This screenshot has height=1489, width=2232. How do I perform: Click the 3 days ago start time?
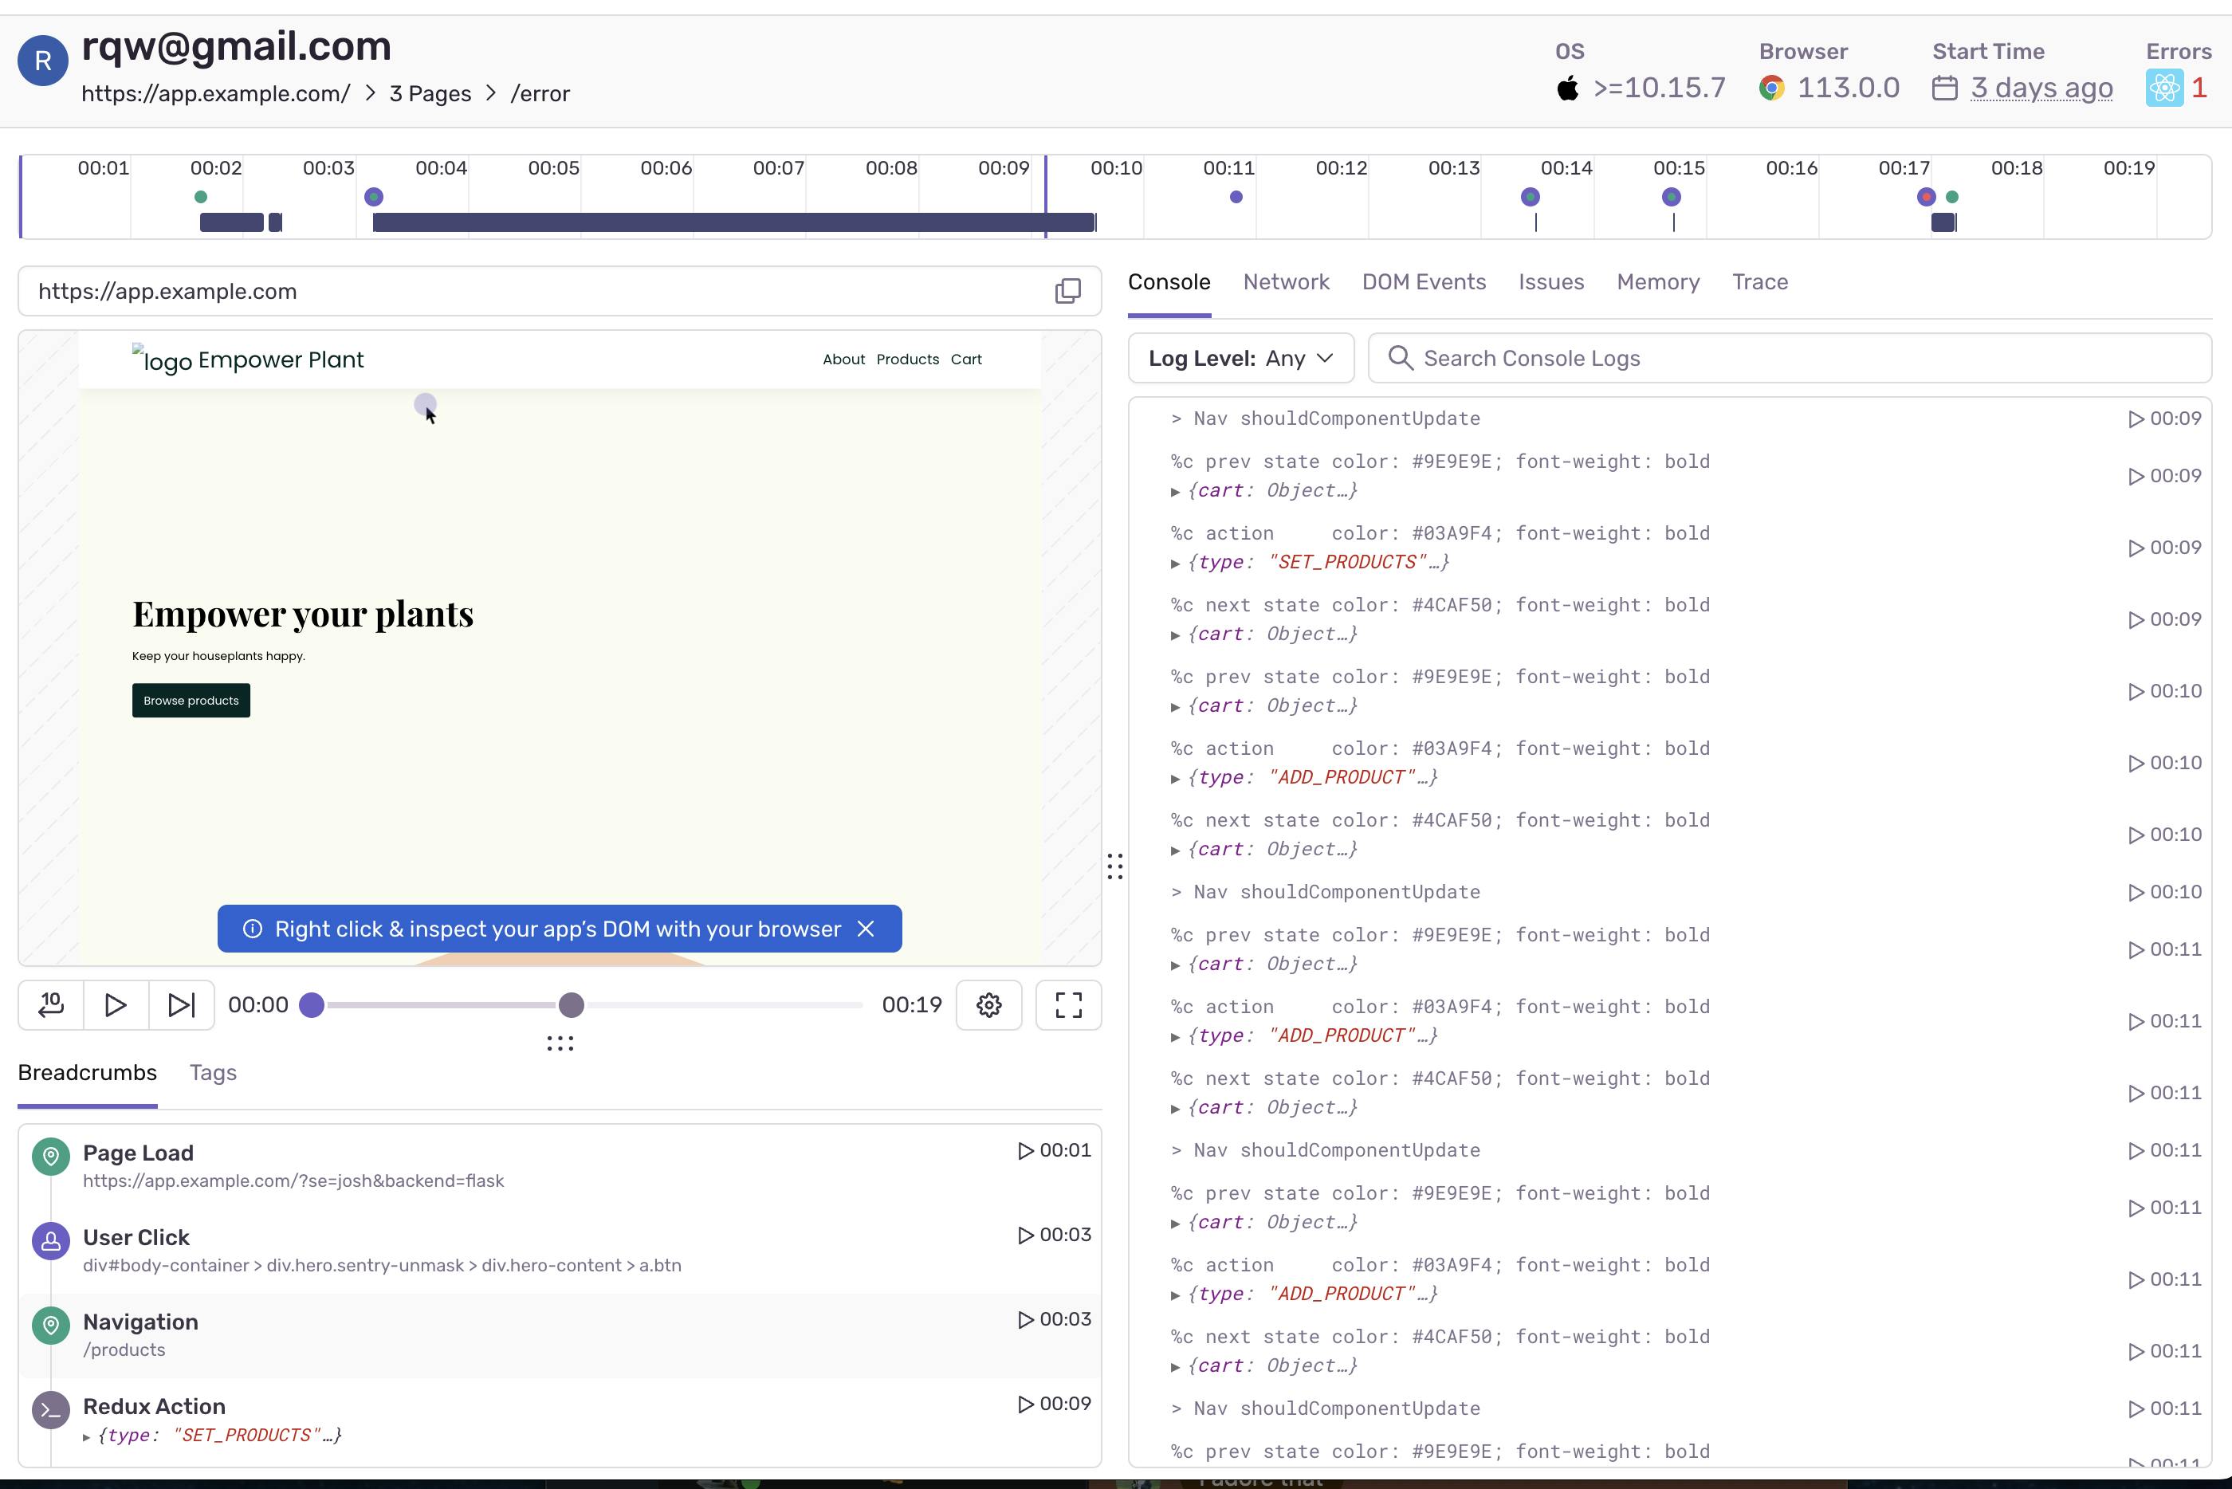tap(2040, 88)
